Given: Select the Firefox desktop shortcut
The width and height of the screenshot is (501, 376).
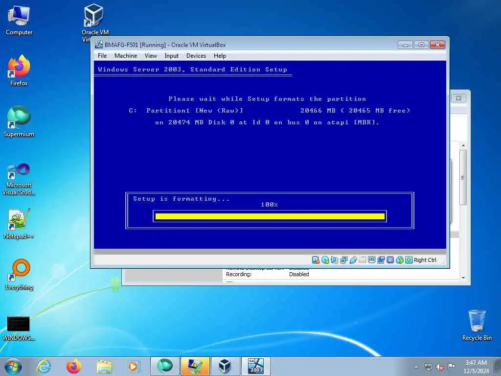Looking at the screenshot, I should (19, 70).
